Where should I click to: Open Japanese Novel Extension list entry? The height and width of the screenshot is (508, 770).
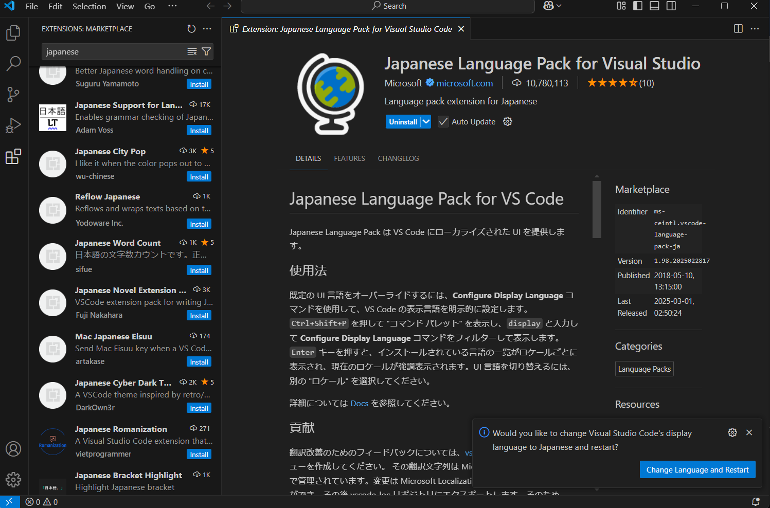[x=125, y=303]
